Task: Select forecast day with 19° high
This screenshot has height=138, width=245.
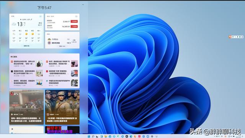Action: point(33,36)
